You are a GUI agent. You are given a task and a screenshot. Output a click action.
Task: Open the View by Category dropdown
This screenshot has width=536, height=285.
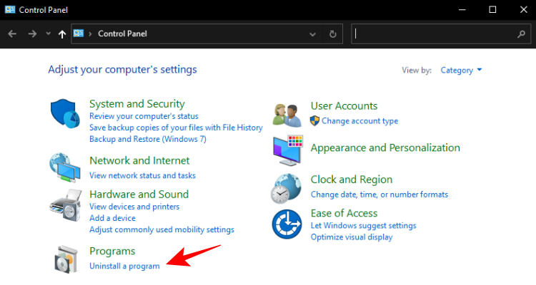(461, 70)
